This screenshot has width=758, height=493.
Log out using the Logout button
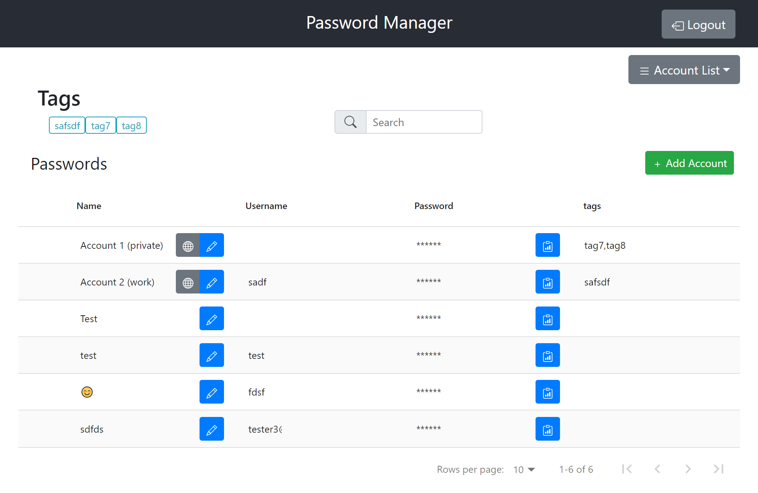point(698,24)
